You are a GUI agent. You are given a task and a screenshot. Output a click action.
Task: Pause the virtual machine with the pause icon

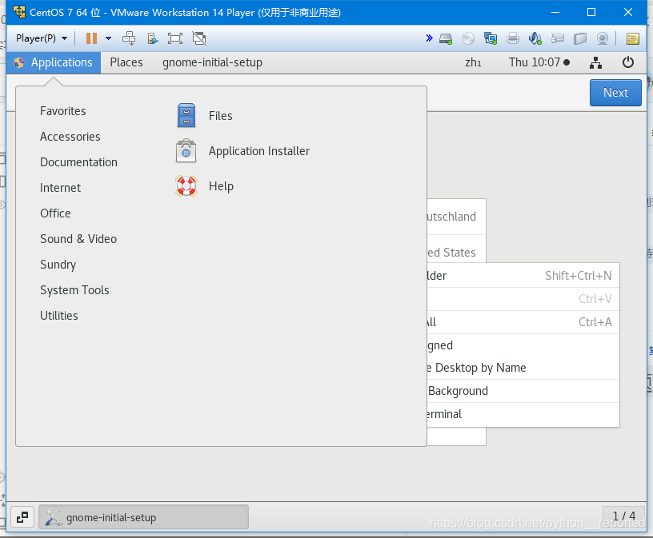tap(91, 38)
